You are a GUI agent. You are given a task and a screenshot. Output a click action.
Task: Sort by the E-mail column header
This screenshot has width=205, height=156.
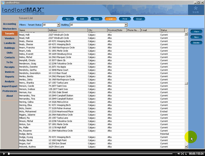[x=150, y=30]
